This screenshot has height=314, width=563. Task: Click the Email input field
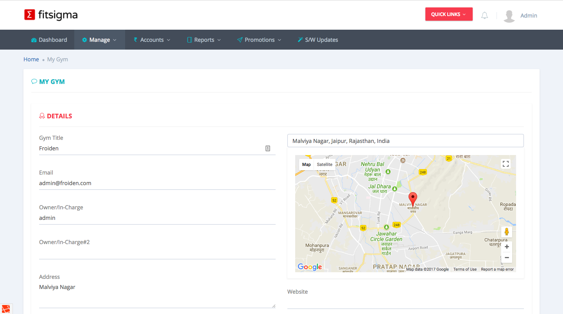click(157, 183)
